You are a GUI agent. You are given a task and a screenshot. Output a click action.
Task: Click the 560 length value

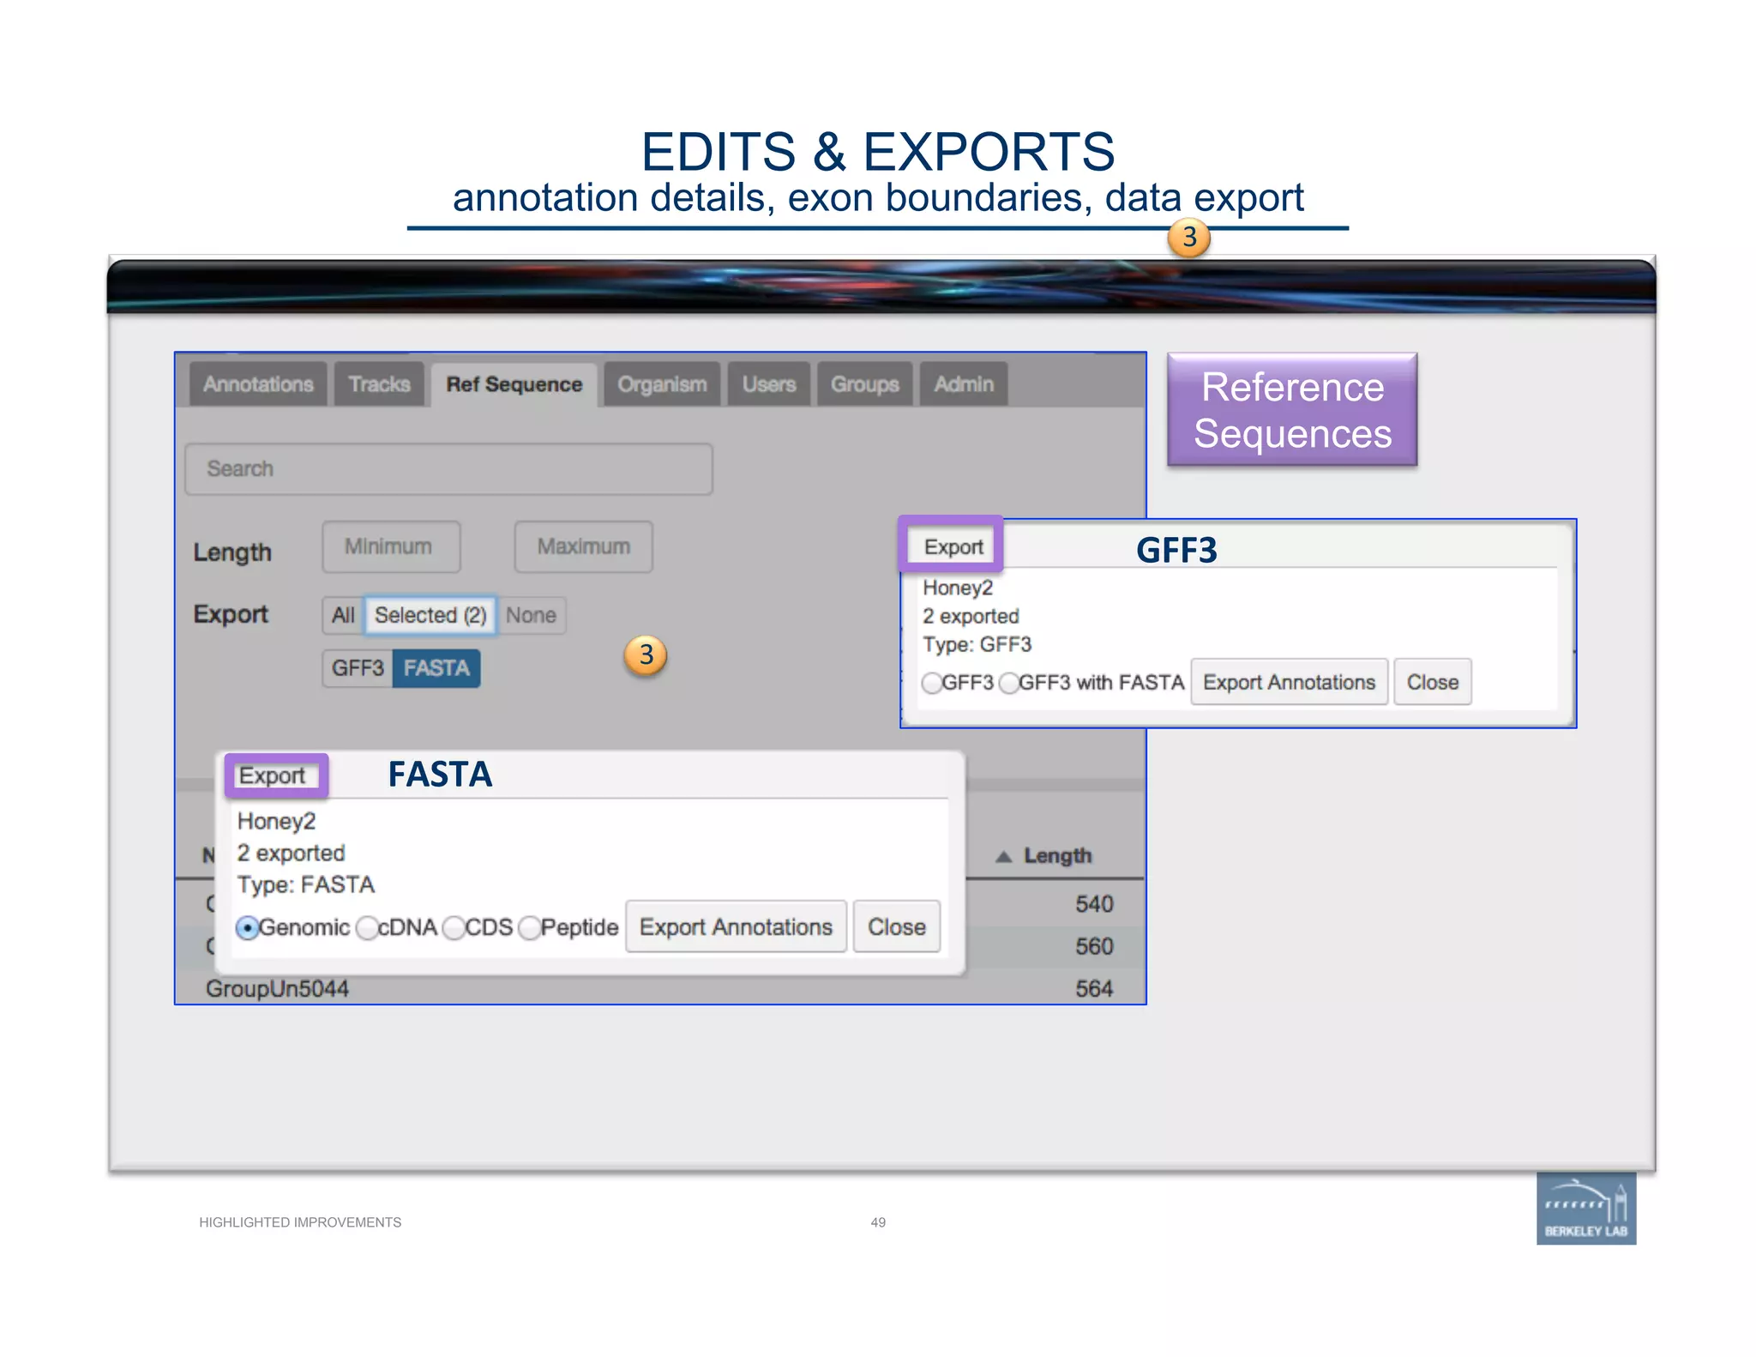(x=1094, y=947)
